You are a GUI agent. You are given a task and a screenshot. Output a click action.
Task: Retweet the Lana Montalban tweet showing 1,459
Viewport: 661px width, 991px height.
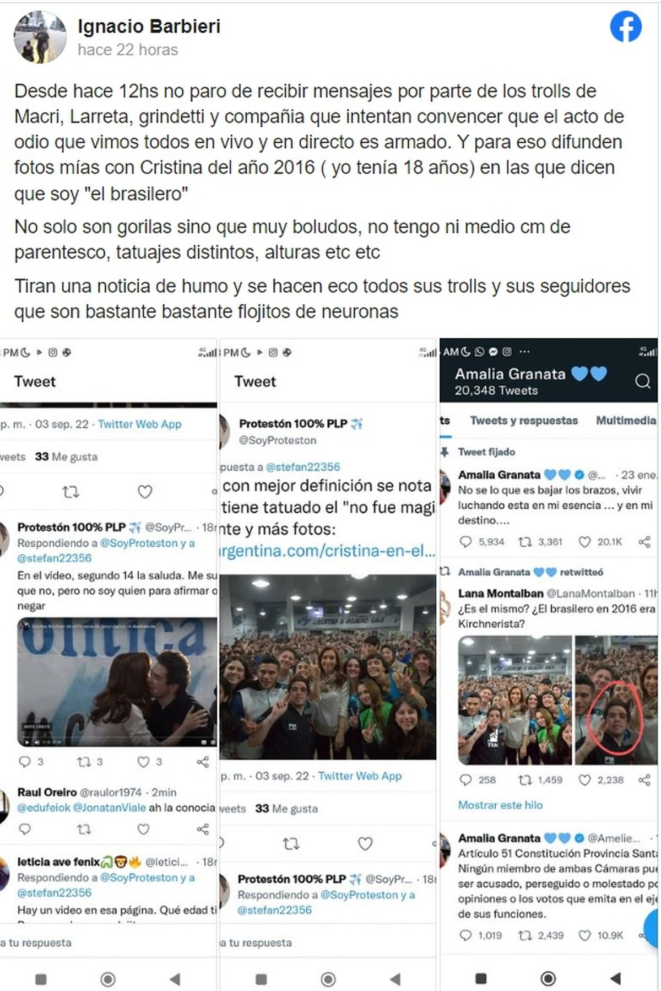(525, 780)
